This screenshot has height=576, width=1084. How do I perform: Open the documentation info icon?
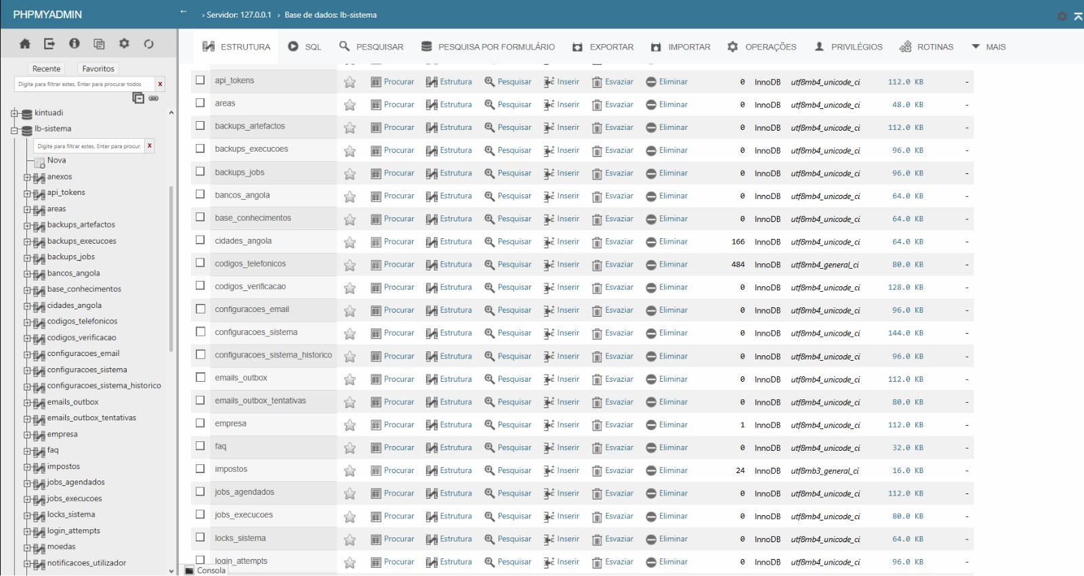pos(75,44)
